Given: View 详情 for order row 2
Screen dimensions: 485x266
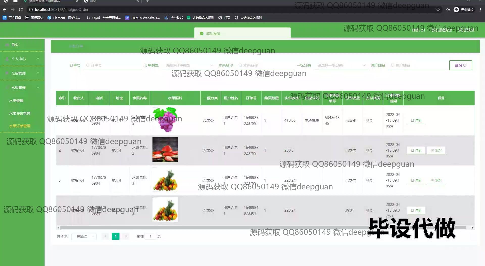Looking at the screenshot, I should (x=416, y=150).
